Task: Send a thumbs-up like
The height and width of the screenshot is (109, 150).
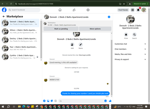Action: click(110, 101)
